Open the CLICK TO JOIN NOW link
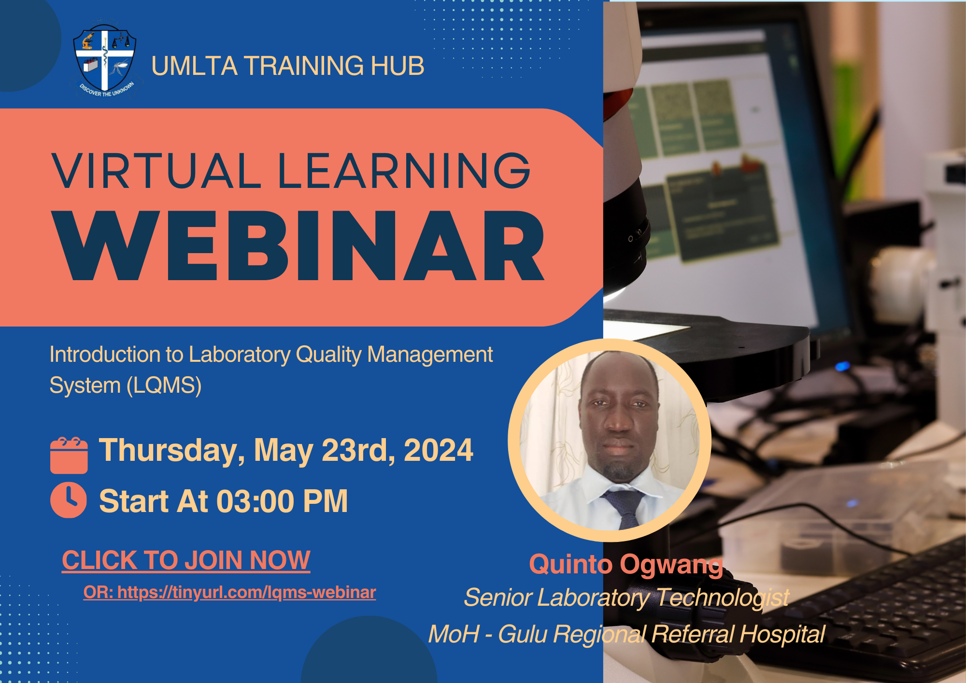This screenshot has height=683, width=966. coord(186,560)
